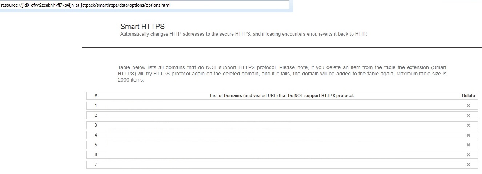Viewport: 482px width, 174px height.
Task: Delete domain entry in row 1
Action: click(468, 106)
